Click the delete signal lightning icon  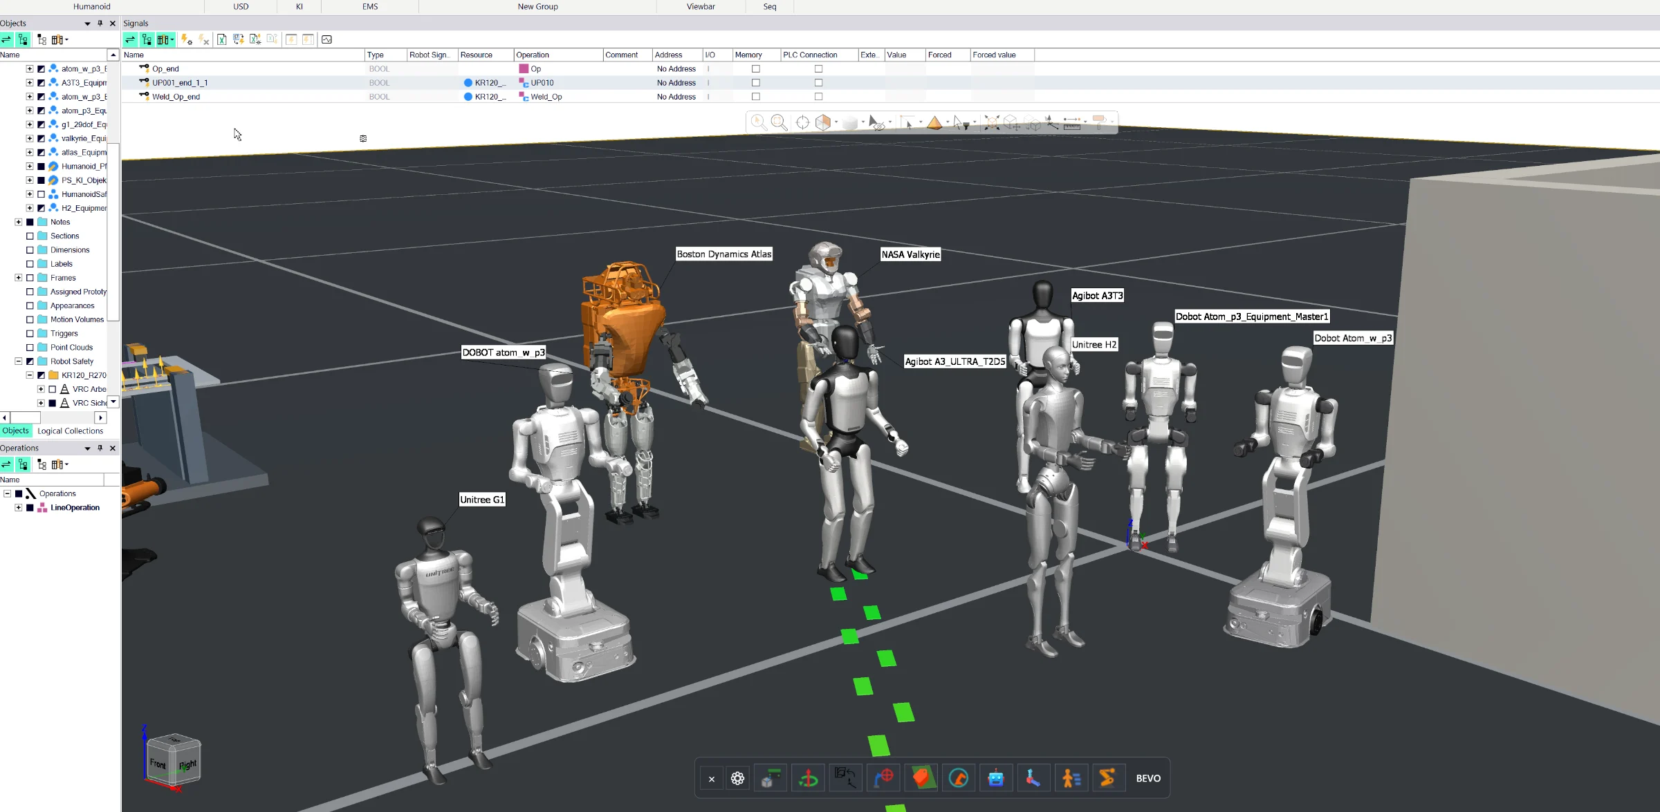[203, 39]
